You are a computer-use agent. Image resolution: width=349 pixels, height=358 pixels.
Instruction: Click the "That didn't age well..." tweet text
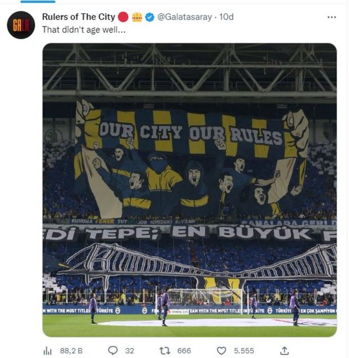tap(83, 30)
